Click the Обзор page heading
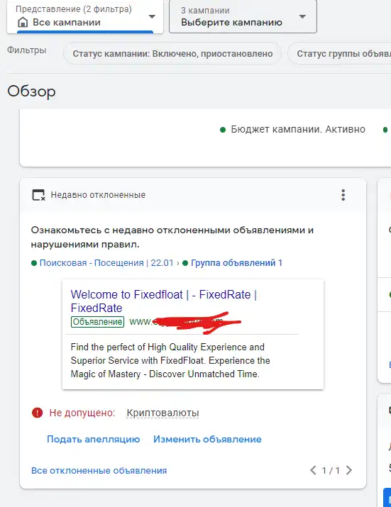The width and height of the screenshot is (391, 507). 31,91
